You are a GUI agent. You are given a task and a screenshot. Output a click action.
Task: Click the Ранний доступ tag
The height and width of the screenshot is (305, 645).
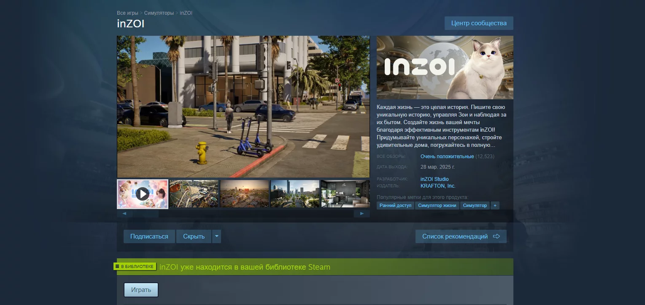click(395, 206)
